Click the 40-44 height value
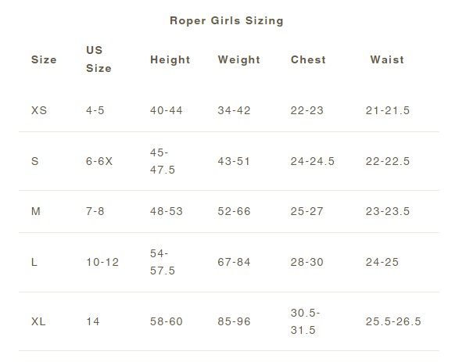The height and width of the screenshot is (362, 466). [166, 110]
